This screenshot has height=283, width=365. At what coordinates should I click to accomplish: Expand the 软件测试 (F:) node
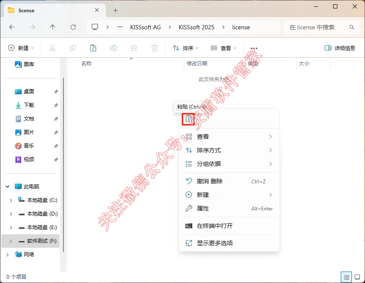click(11, 241)
